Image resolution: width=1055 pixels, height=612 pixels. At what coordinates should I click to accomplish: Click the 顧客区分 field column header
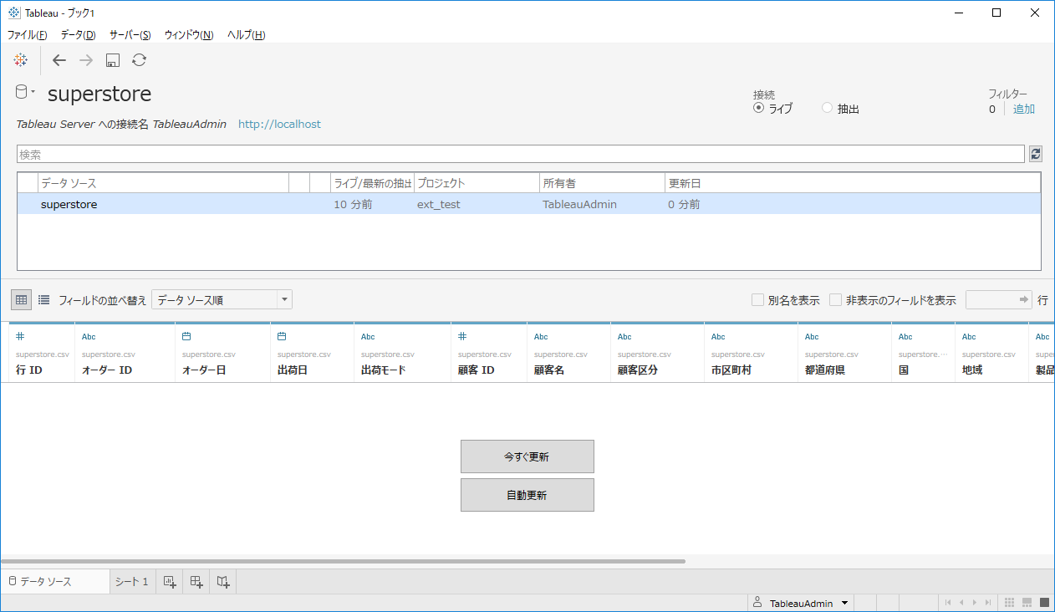(657, 352)
